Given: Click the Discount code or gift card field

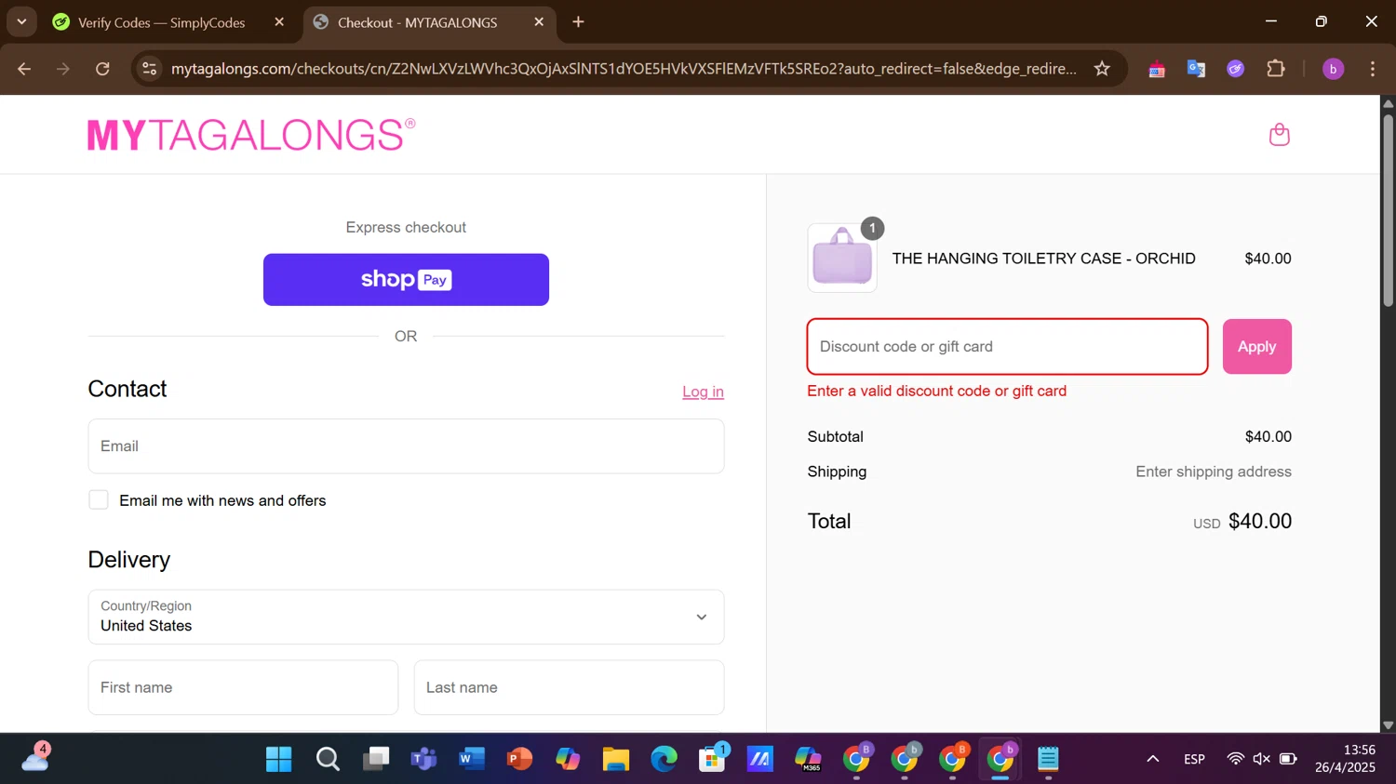Looking at the screenshot, I should point(1007,347).
